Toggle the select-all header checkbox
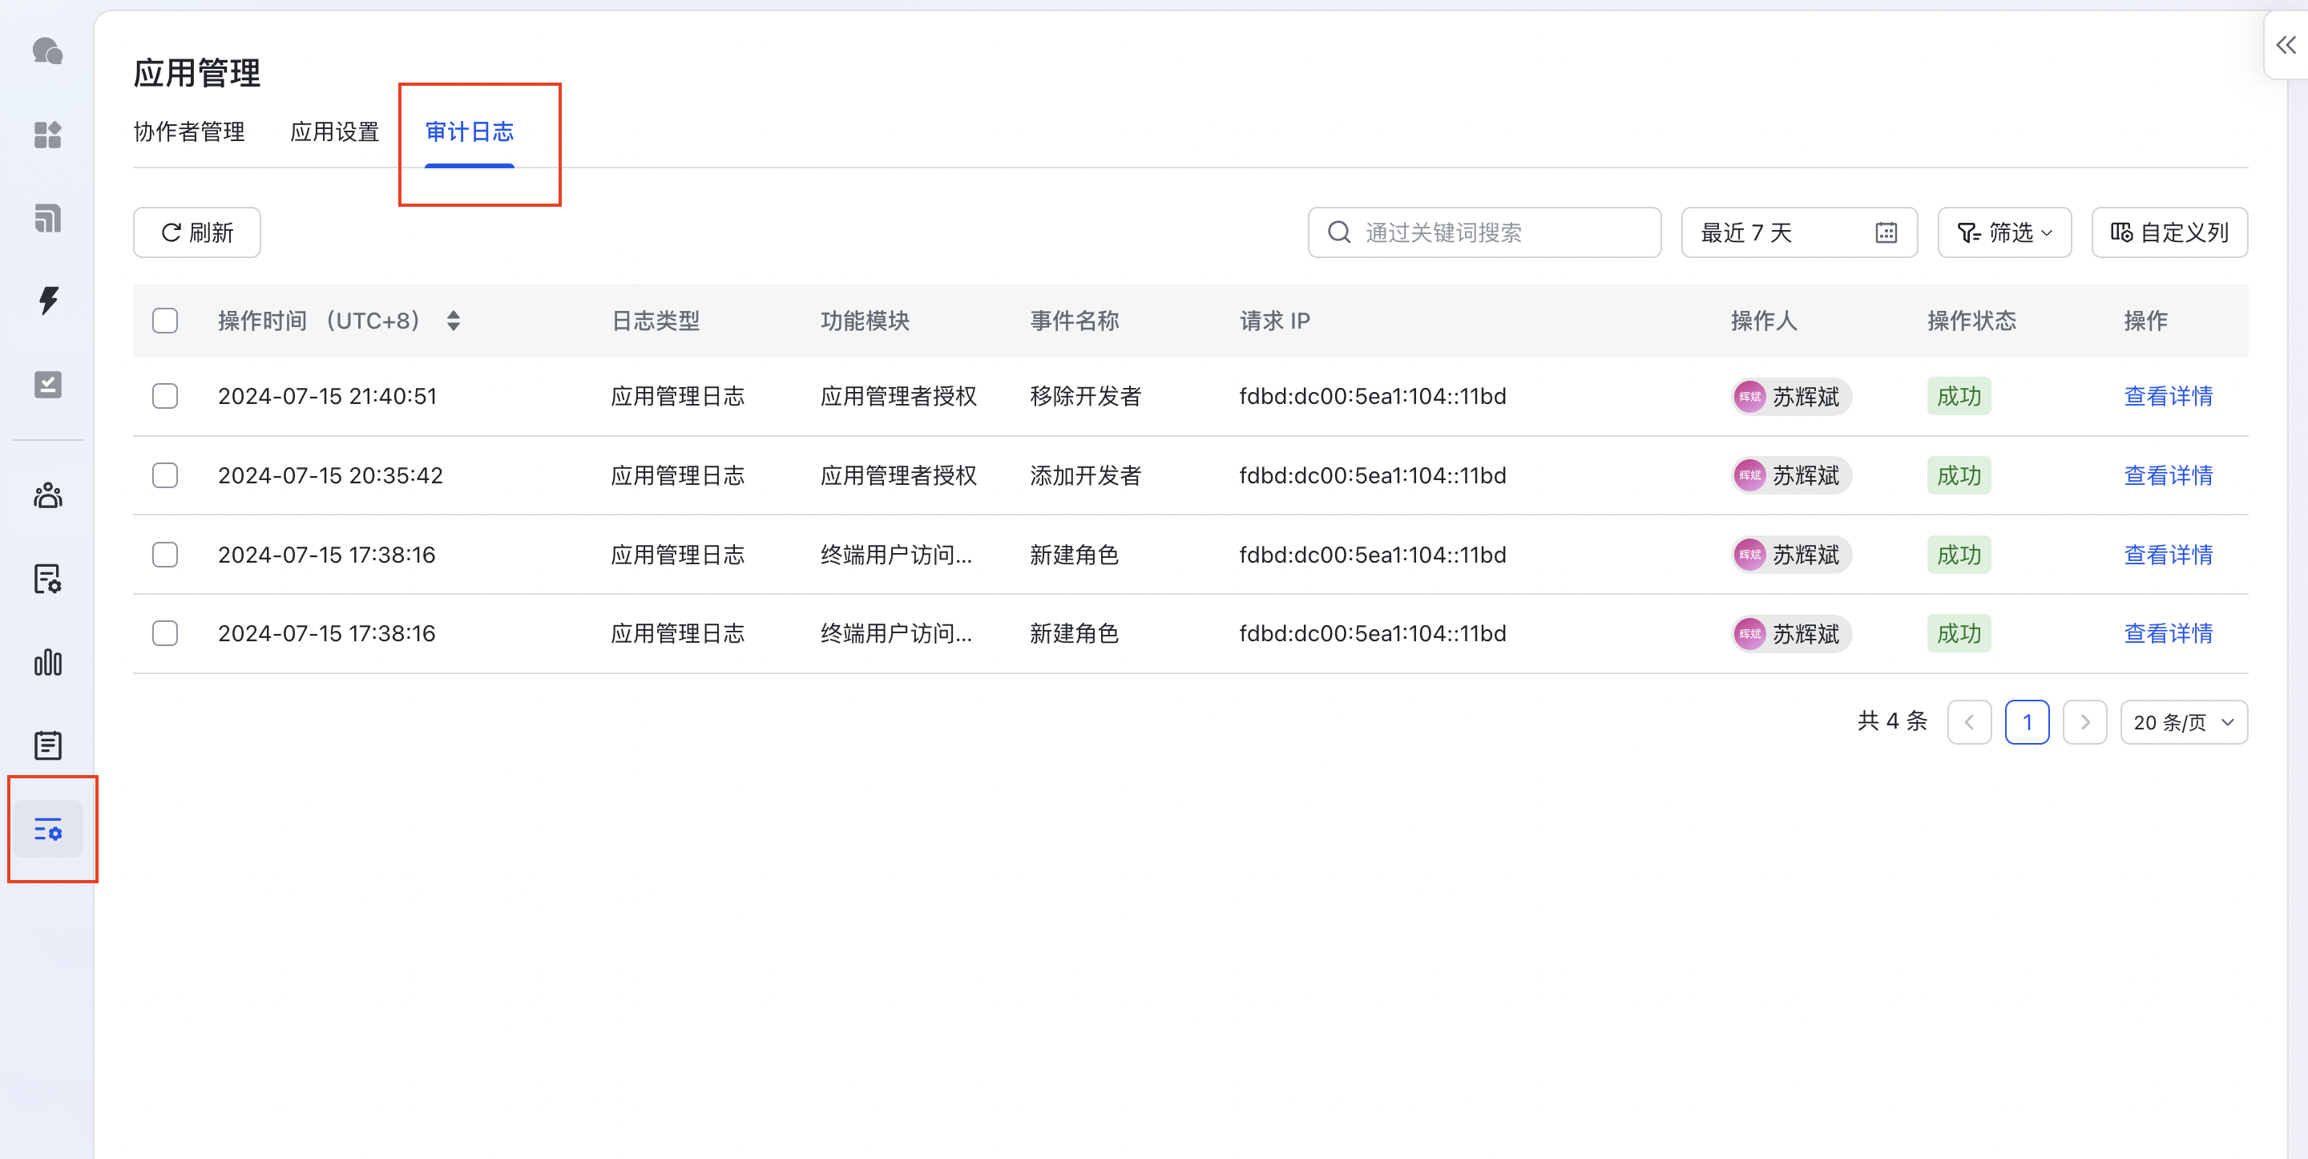 click(x=165, y=320)
